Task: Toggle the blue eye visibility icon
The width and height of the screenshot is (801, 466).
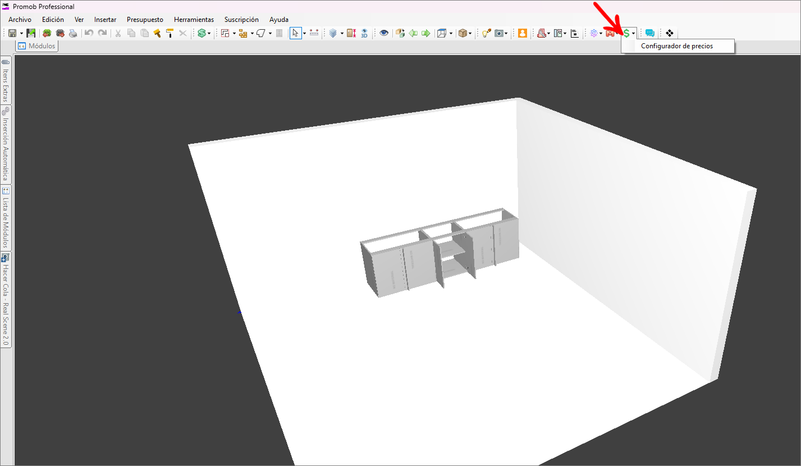Action: [x=384, y=34]
